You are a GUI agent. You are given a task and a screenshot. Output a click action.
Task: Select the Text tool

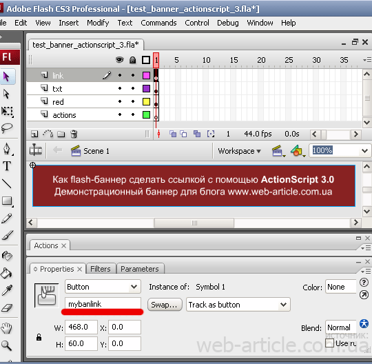(x=7, y=166)
